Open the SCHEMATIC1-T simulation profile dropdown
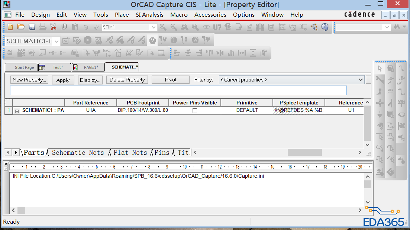The image size is (410, 230). click(57, 41)
